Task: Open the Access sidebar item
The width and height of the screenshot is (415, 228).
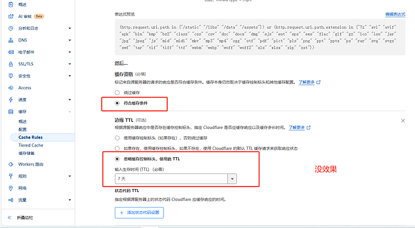Action: point(25,88)
